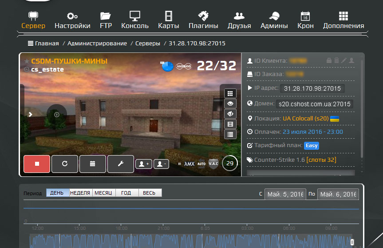
Task: Click the server title CSDM-ПУШКИ-МИНЫ
Action: click(69, 61)
